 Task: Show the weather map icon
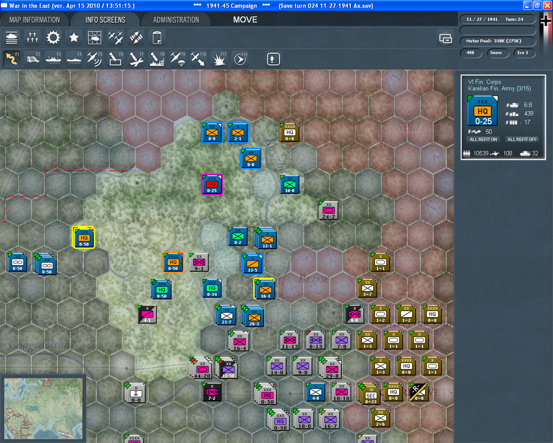[95, 38]
